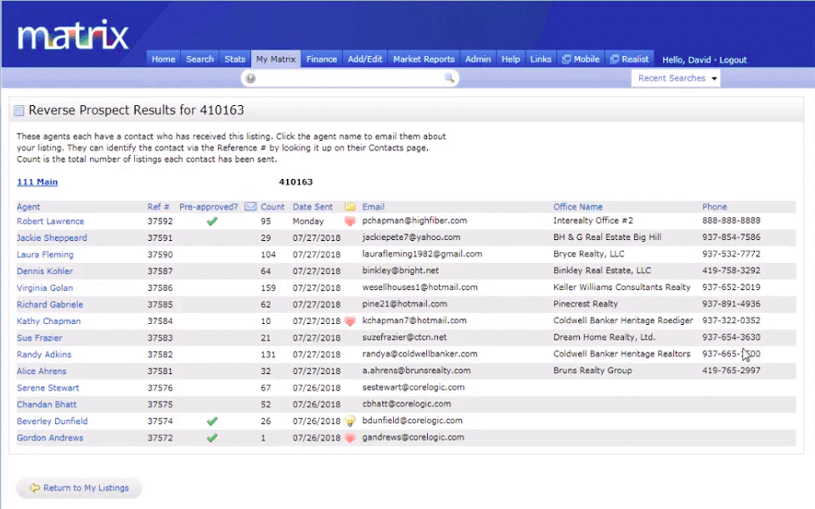Open the Help tab

click(x=510, y=59)
